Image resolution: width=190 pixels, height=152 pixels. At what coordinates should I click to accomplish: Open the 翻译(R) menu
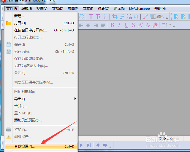click(119, 9)
